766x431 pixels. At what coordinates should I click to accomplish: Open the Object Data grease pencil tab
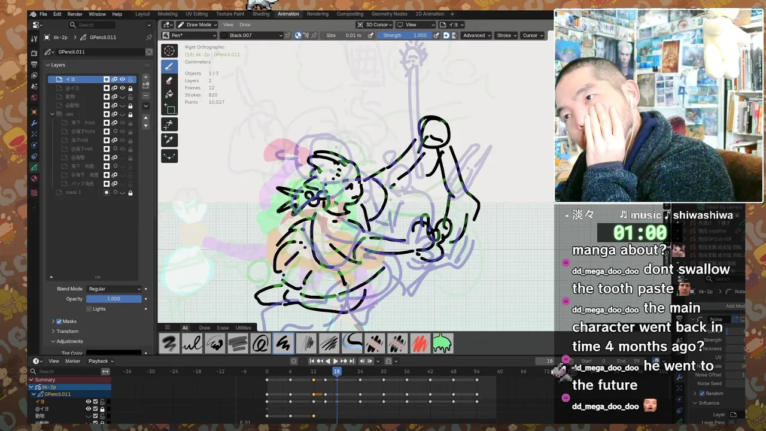pyautogui.click(x=34, y=168)
